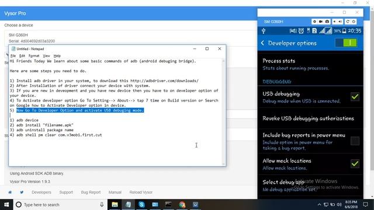Open Vysor Twitter link icon
This screenshot has width=374, height=210.
(22, 192)
